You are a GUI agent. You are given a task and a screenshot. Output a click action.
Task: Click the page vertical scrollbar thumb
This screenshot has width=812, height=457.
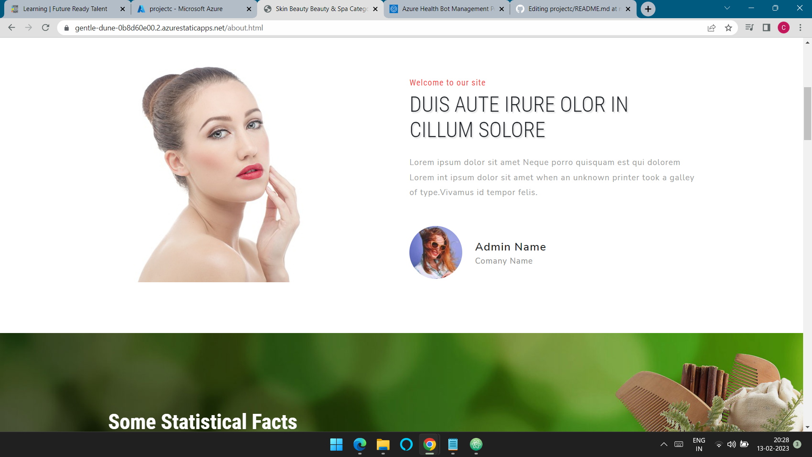click(x=807, y=113)
